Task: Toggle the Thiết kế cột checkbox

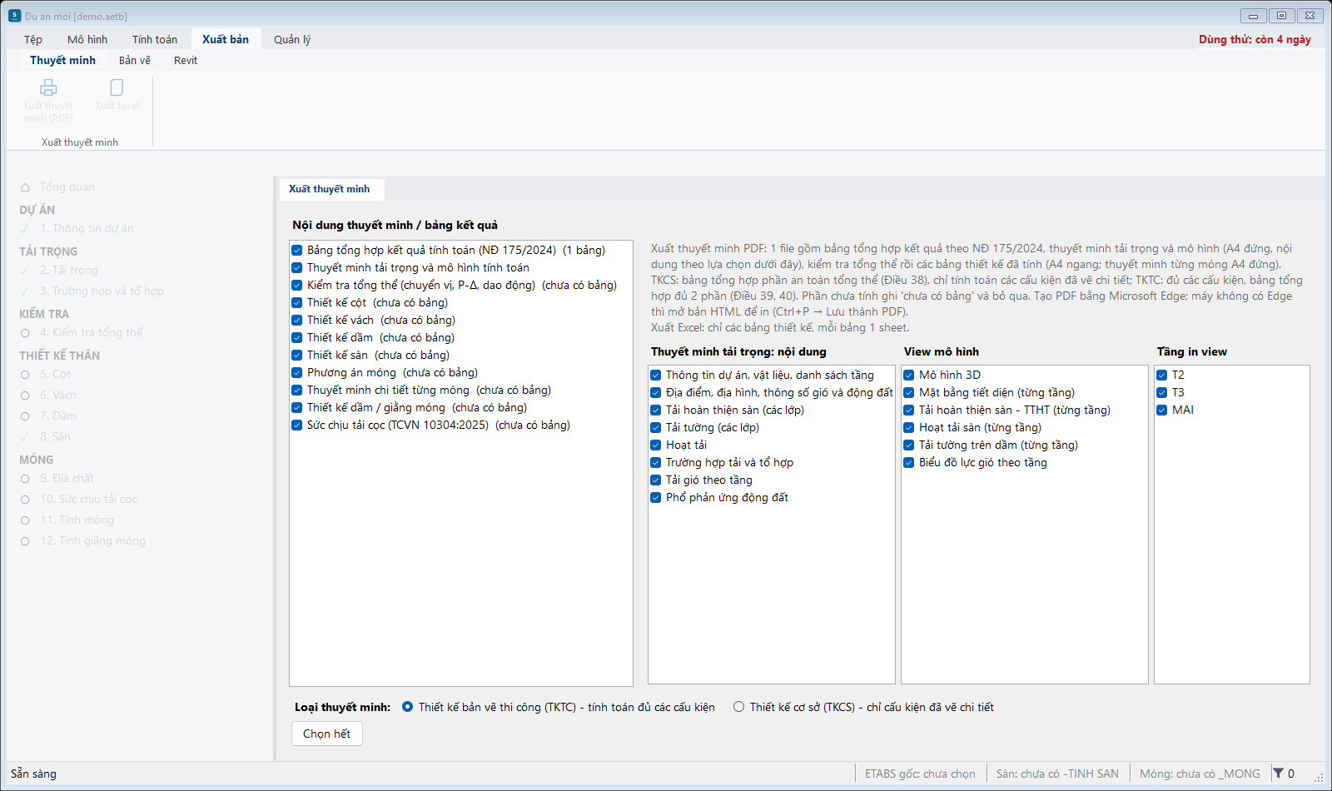Action: point(296,302)
